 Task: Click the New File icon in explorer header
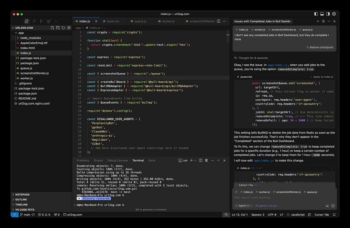[x=52, y=28]
